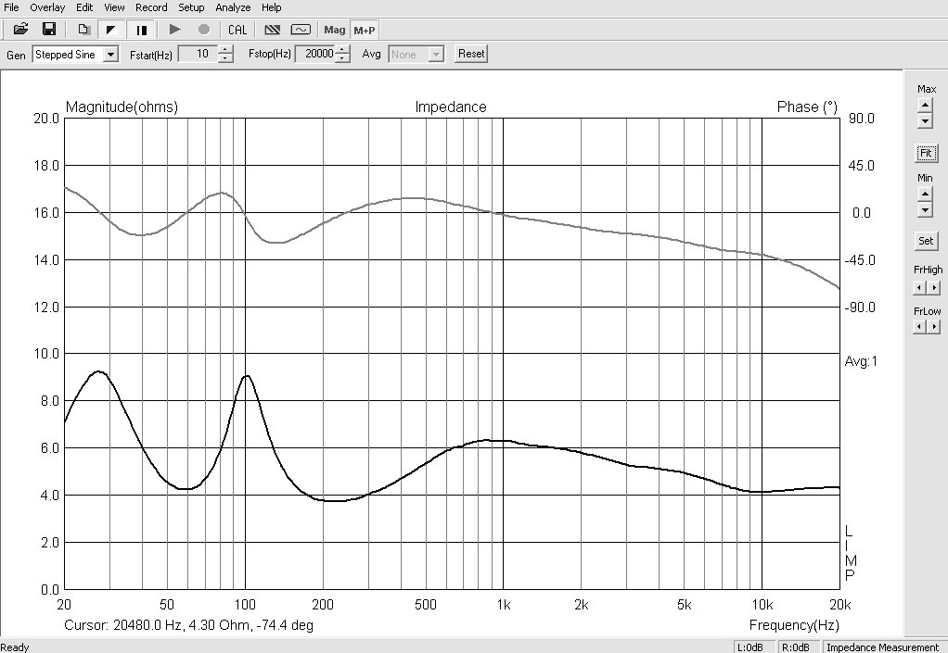948x653 pixels.
Task: Increase FrHigh with the right arrow
Action: coord(934,288)
